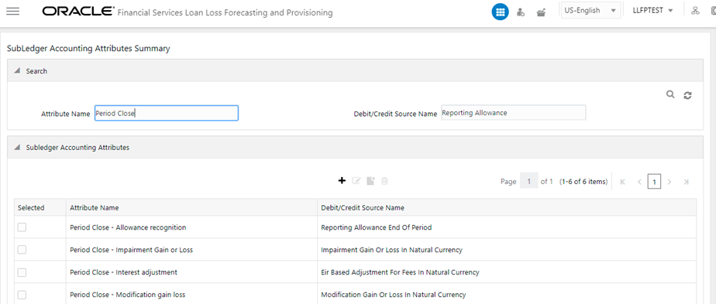Screen dimensions: 716x304
Task: Reset search with the refresh icon
Action: (x=687, y=95)
